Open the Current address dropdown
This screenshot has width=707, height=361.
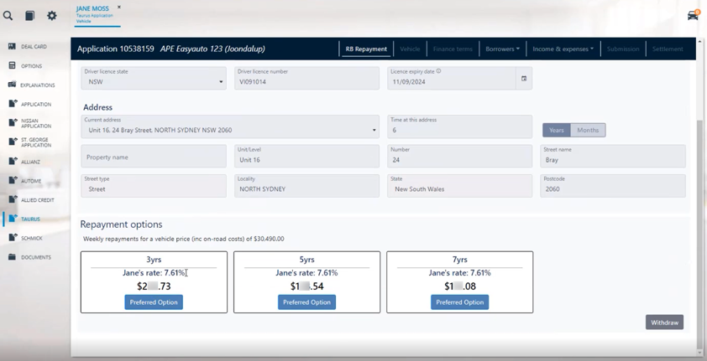[230, 126]
